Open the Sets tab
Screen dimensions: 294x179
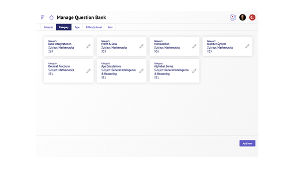pyautogui.click(x=110, y=27)
